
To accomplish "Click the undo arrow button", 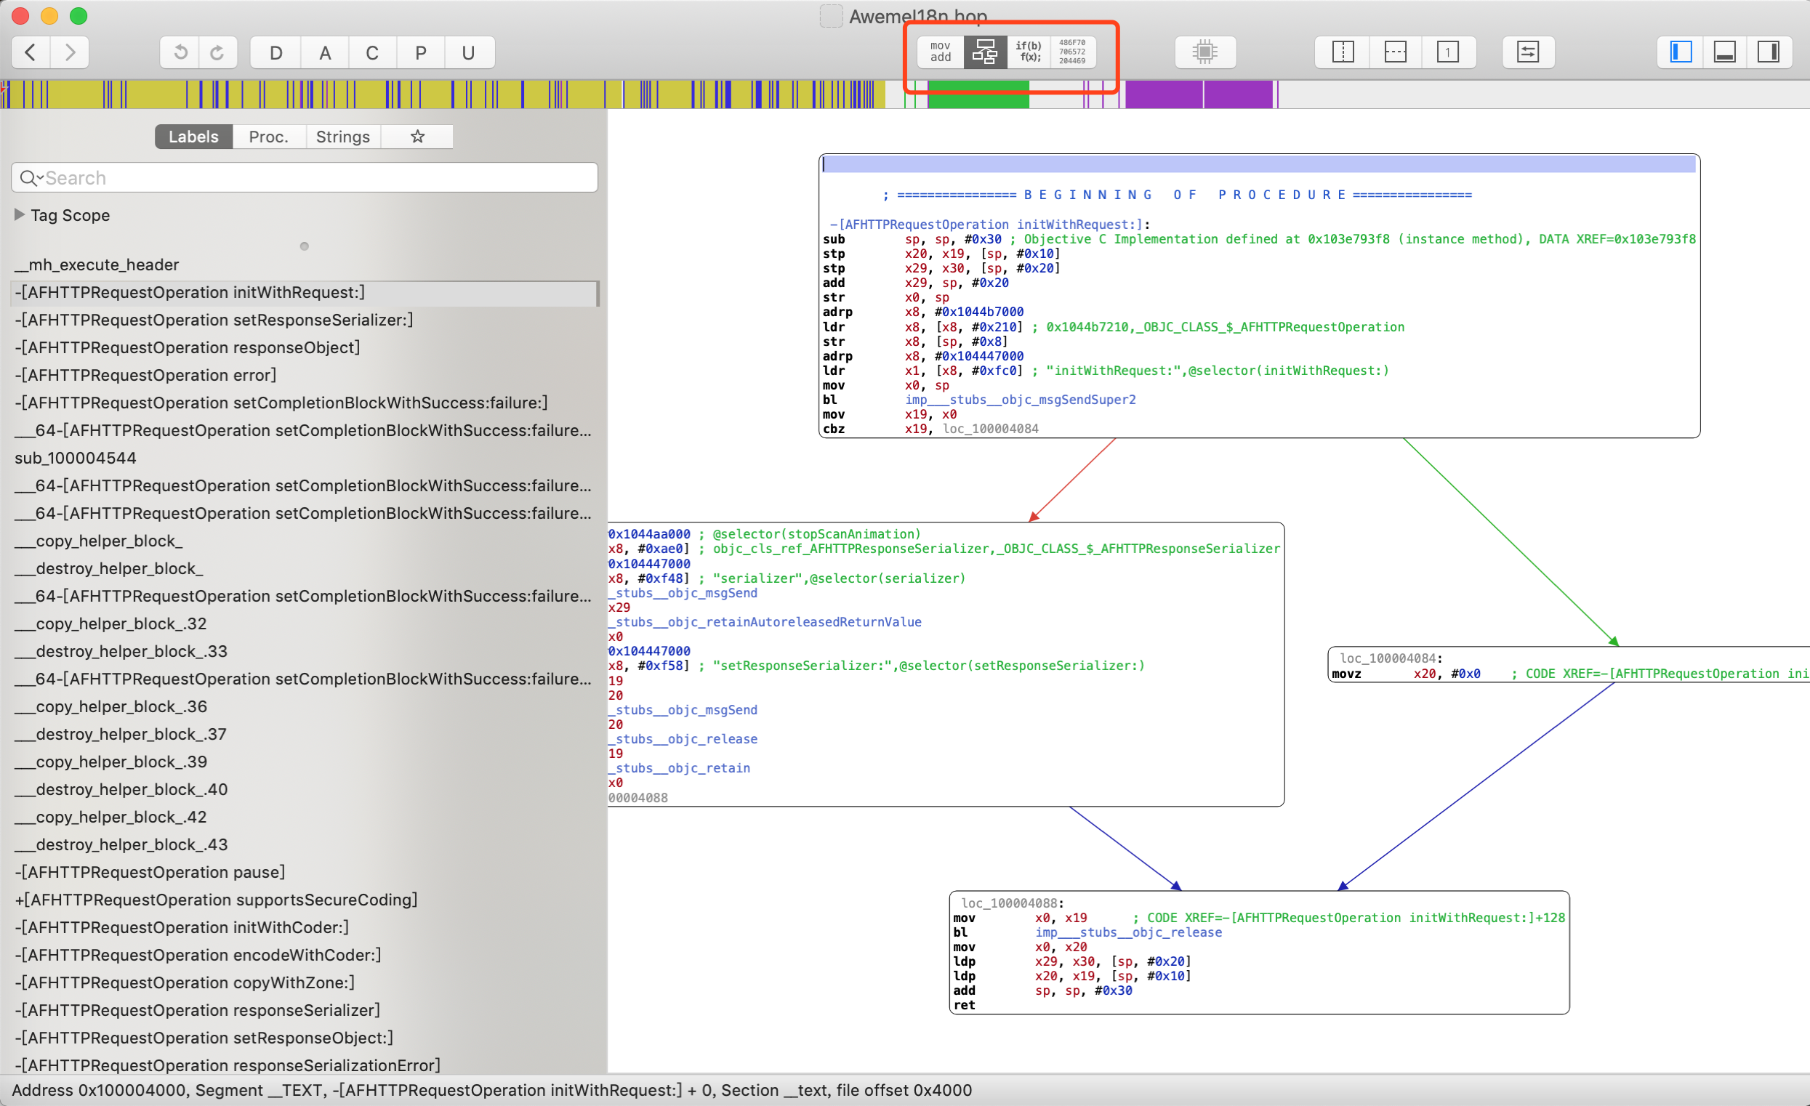I will click(180, 53).
